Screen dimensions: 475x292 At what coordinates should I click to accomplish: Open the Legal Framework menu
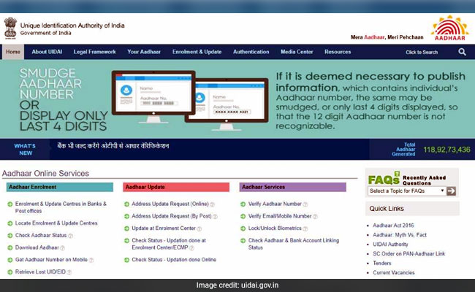pyautogui.click(x=94, y=52)
